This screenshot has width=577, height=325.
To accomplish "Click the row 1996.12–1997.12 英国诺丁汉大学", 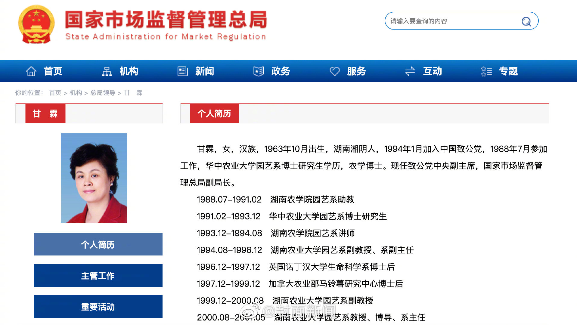I will coord(296,267).
